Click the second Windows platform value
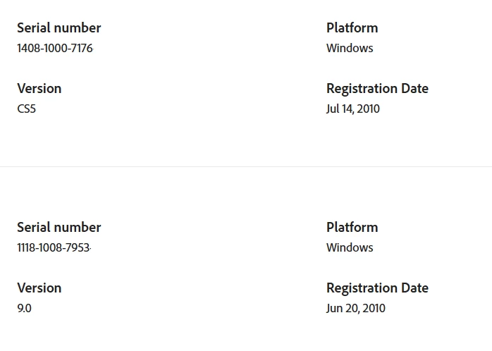The width and height of the screenshot is (492, 351). coord(350,248)
